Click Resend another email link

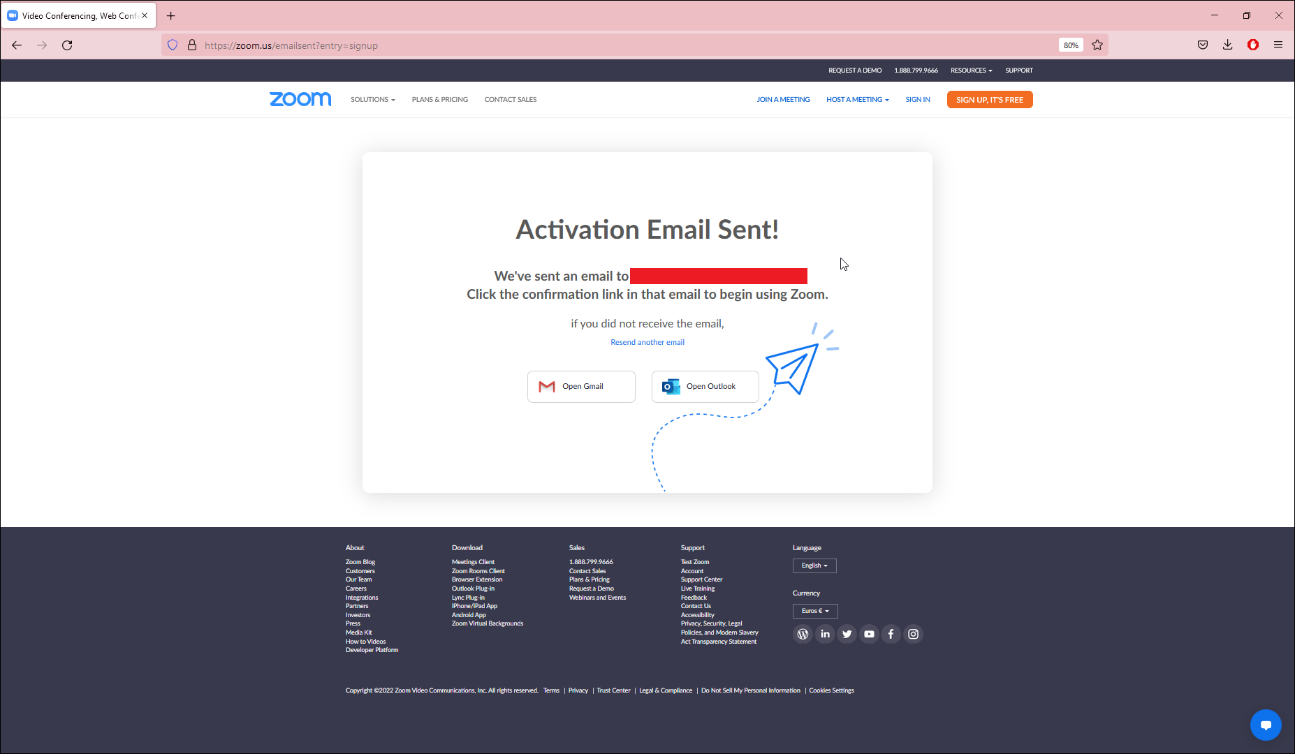coord(647,342)
